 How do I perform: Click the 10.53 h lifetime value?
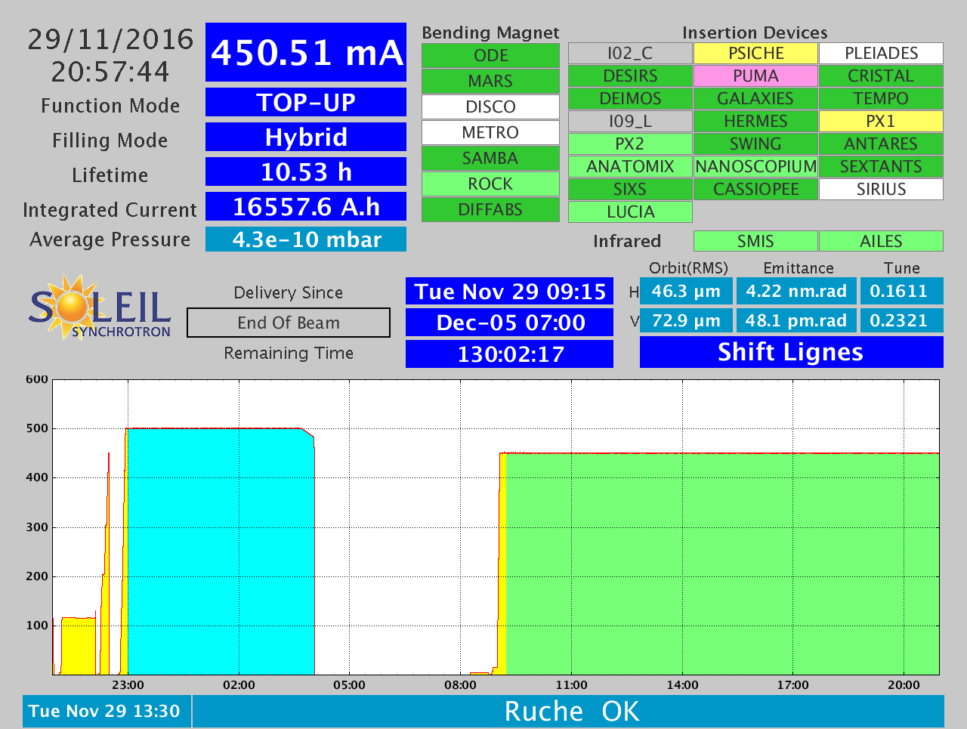pos(306,171)
